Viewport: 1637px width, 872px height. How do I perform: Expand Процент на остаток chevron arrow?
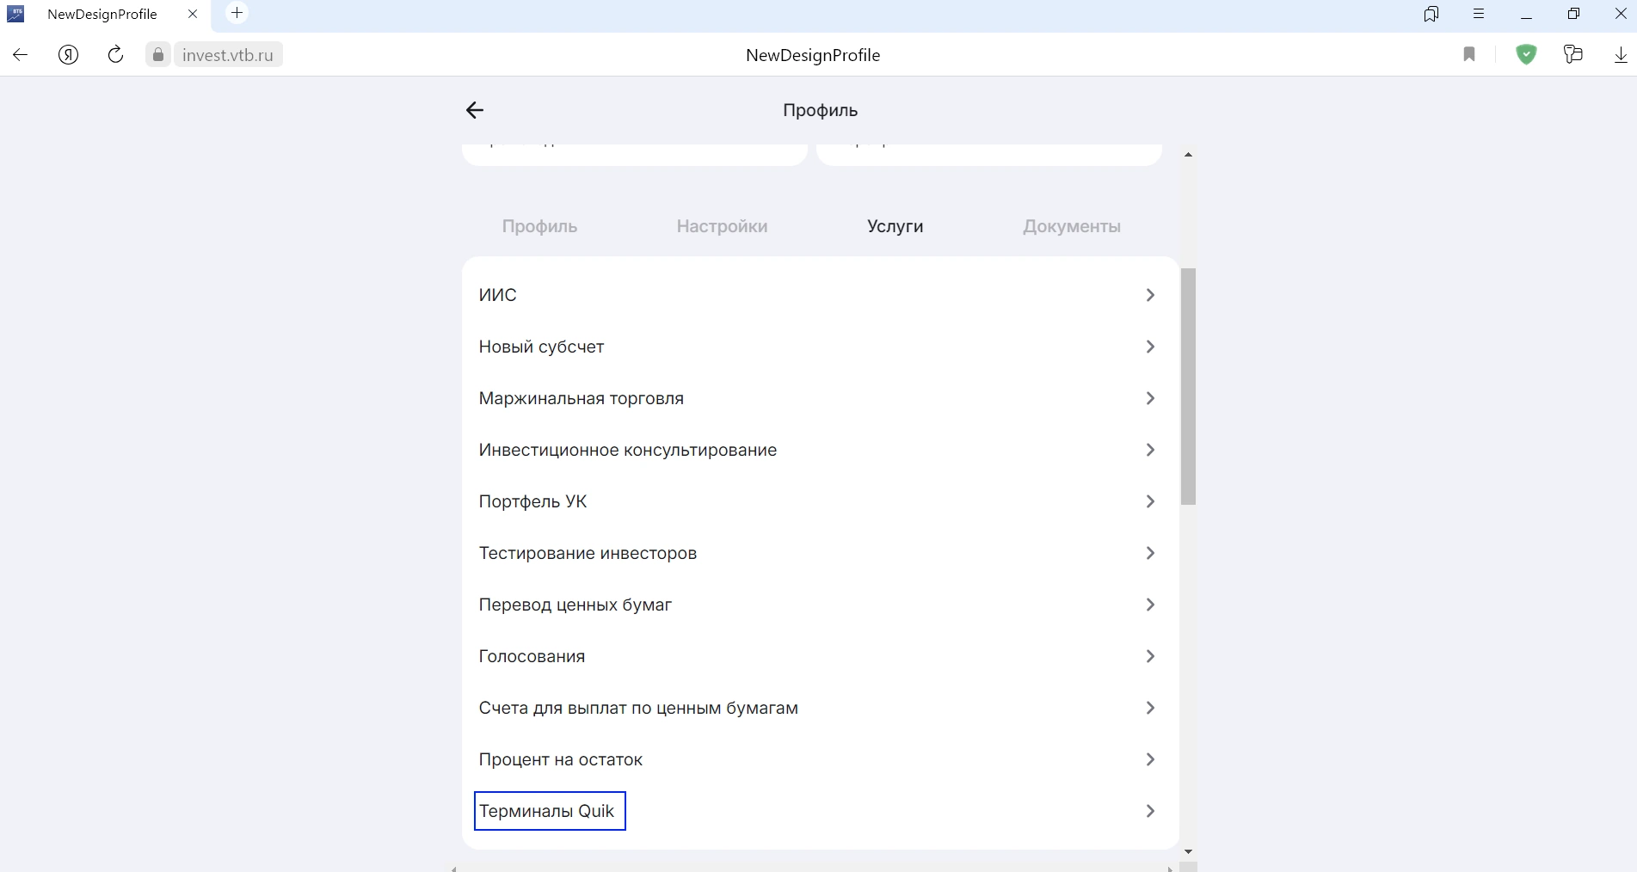(1150, 759)
